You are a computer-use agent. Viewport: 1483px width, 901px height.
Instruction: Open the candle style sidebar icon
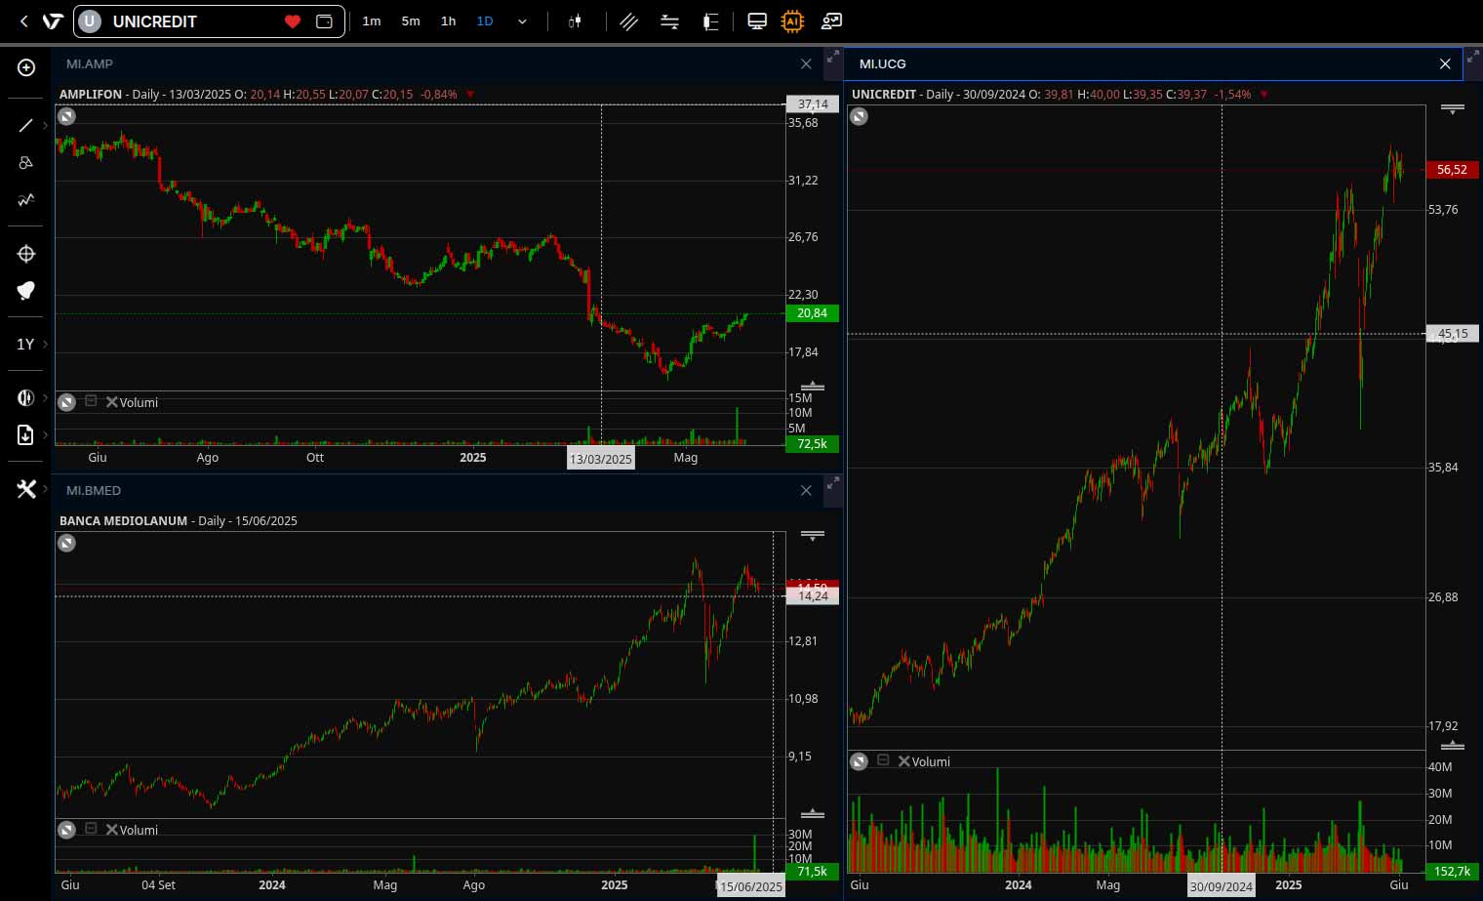tap(26, 397)
